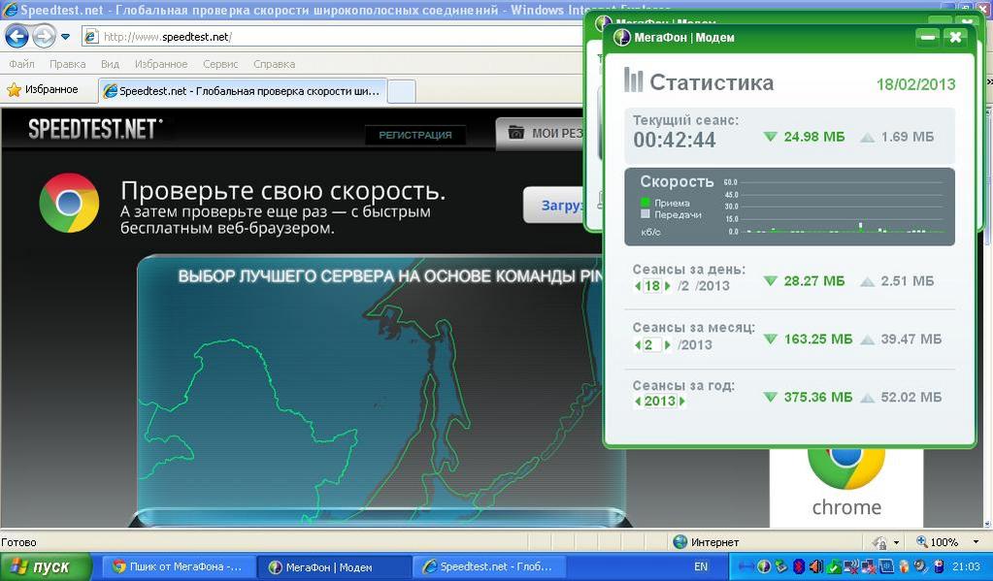Open the Избранное menu in menu bar
The image size is (993, 581).
[x=161, y=64]
